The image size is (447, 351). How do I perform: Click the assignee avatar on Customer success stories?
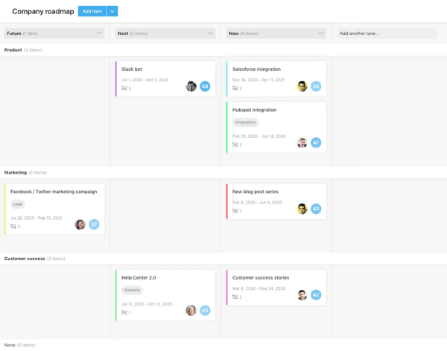point(302,295)
